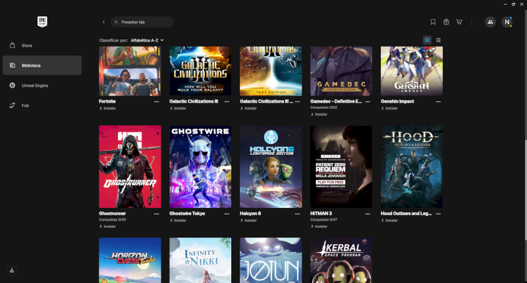This screenshot has width=527, height=283.
Task: Switch to list view
Action: click(438, 40)
